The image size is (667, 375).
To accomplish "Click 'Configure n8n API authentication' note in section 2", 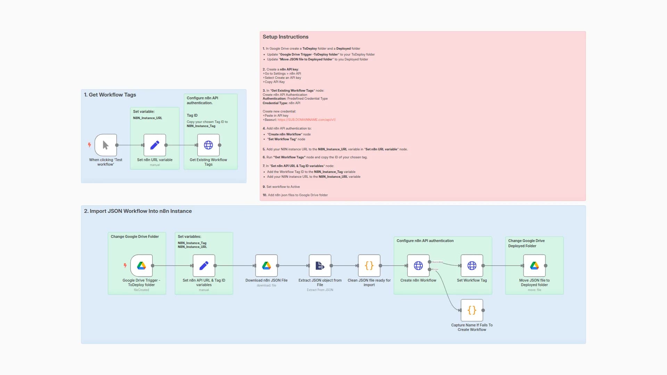I will tap(425, 241).
